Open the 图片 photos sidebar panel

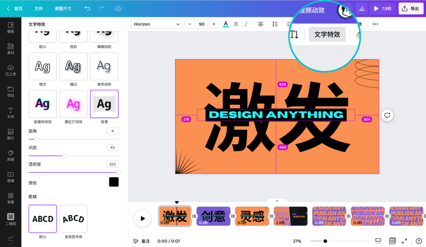[11, 135]
